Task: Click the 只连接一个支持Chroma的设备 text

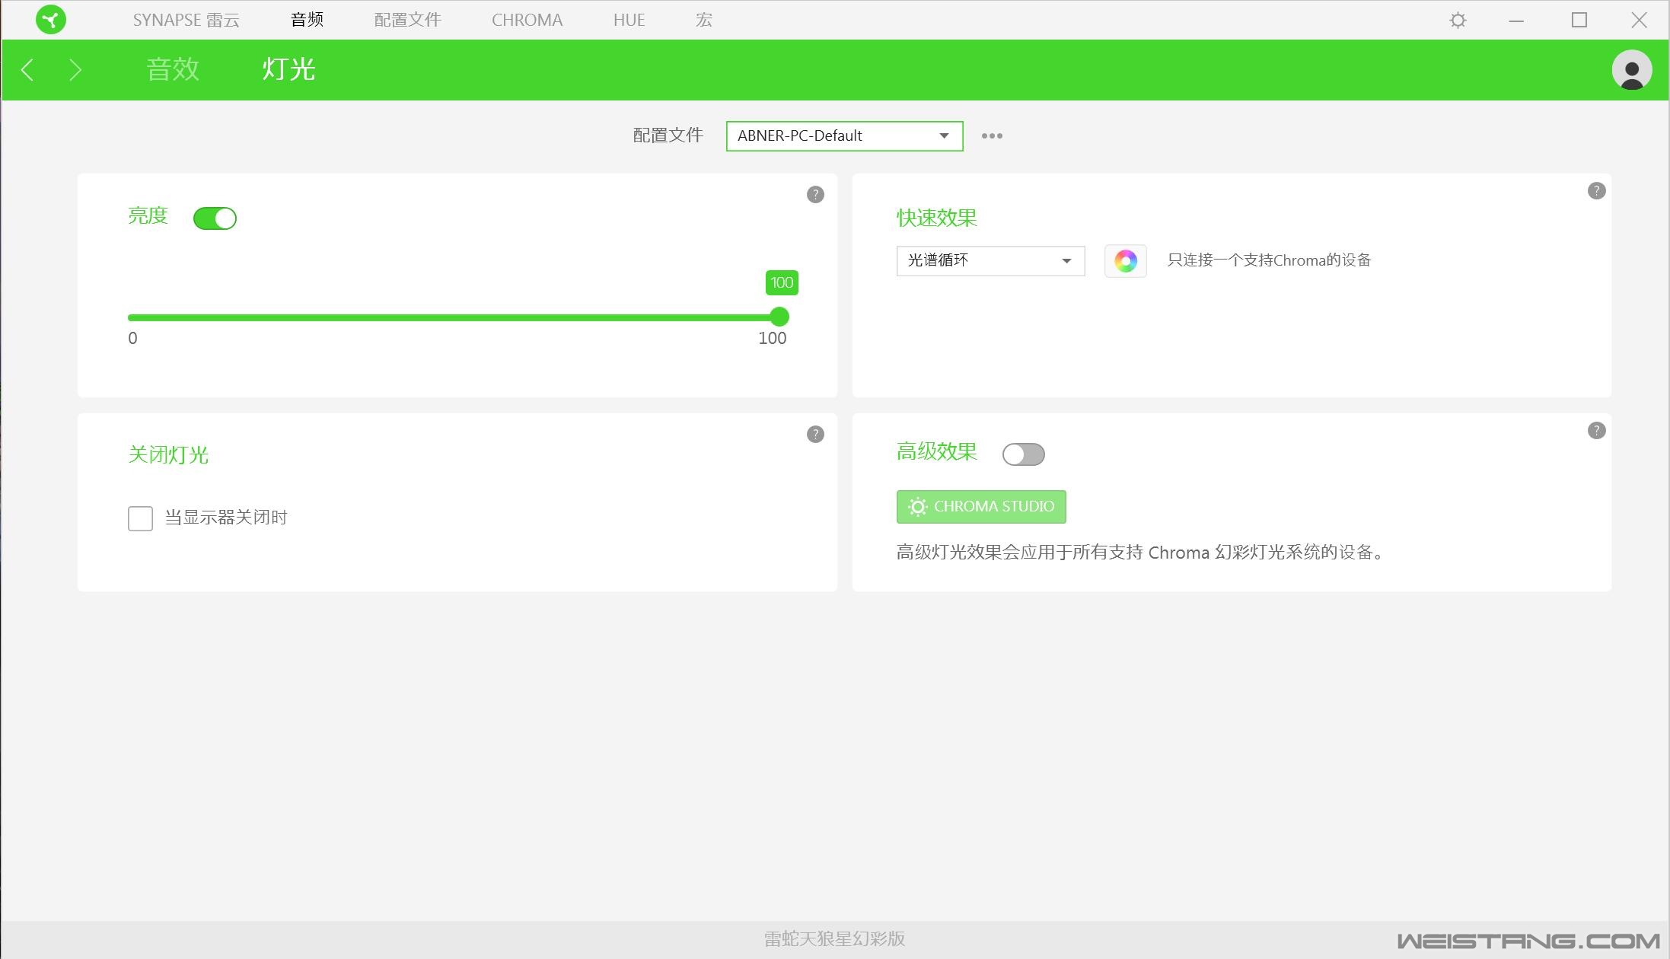Action: coord(1269,260)
